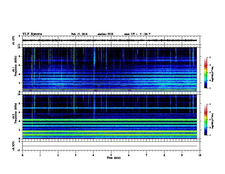Click the time axis tick label '9'
225x174 pixels.
[x=182, y=155]
